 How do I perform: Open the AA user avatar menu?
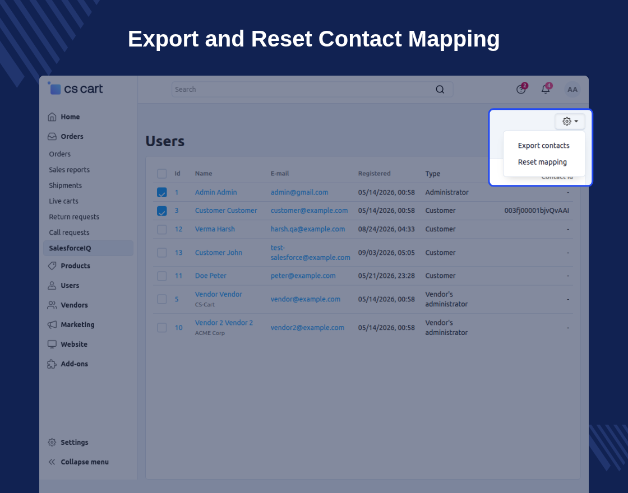tap(572, 89)
